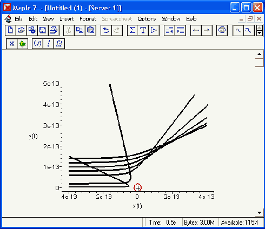This screenshot has width=265, height=229.
Task: Expand the toolbar with the down arrow
Action: point(259,33)
